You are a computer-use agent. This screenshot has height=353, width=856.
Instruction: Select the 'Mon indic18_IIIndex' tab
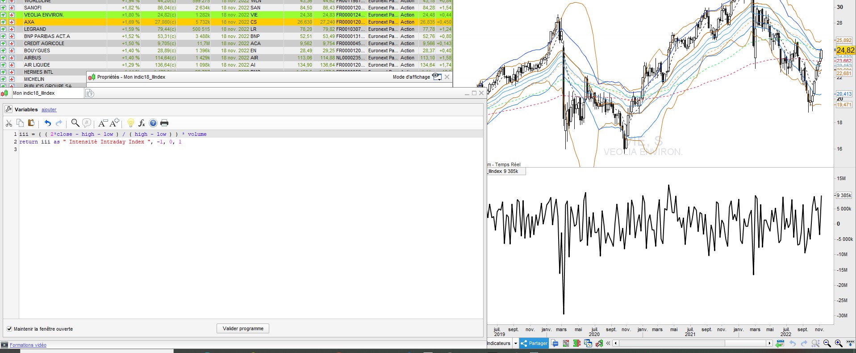point(34,93)
